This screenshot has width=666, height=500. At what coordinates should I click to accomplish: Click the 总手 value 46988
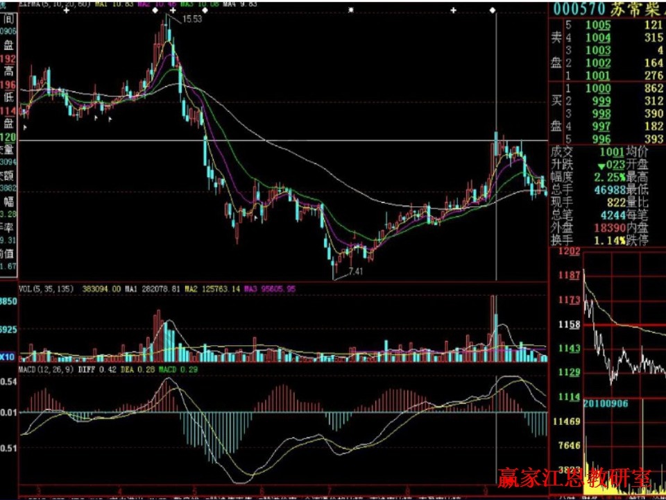point(610,189)
